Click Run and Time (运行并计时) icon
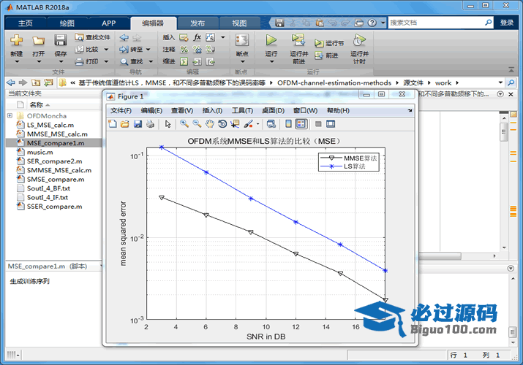This screenshot has width=523, height=365. point(359,40)
